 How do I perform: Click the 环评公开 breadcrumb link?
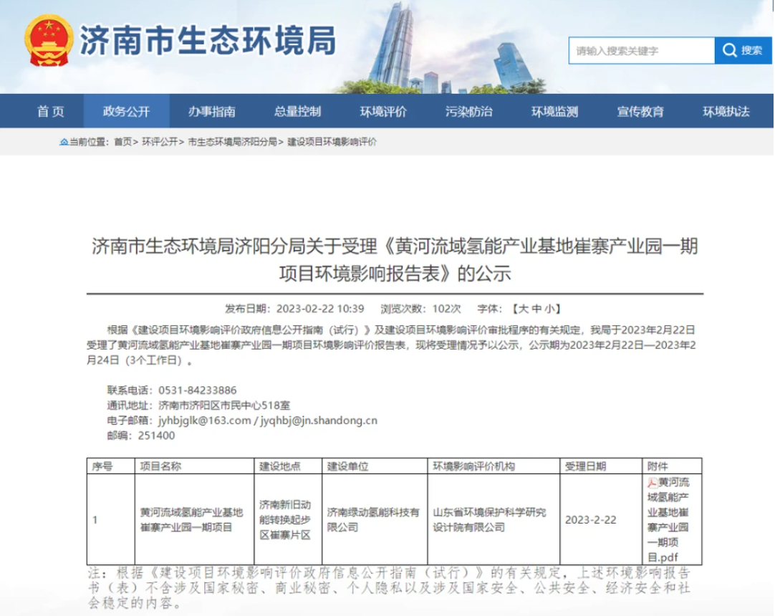click(160, 142)
